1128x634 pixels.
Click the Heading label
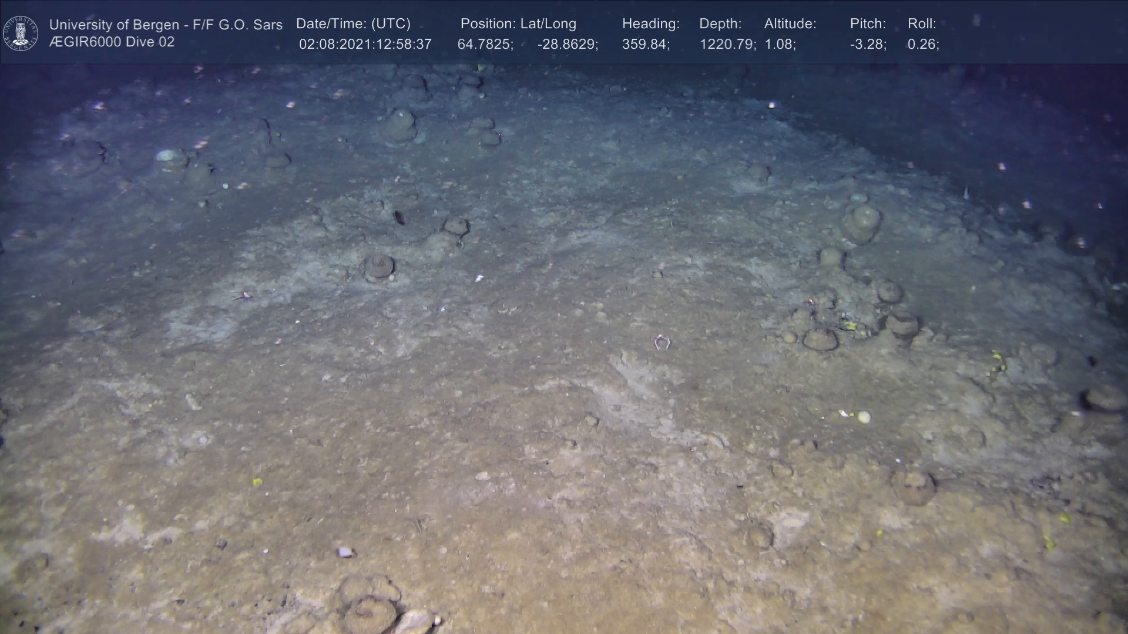click(x=650, y=24)
